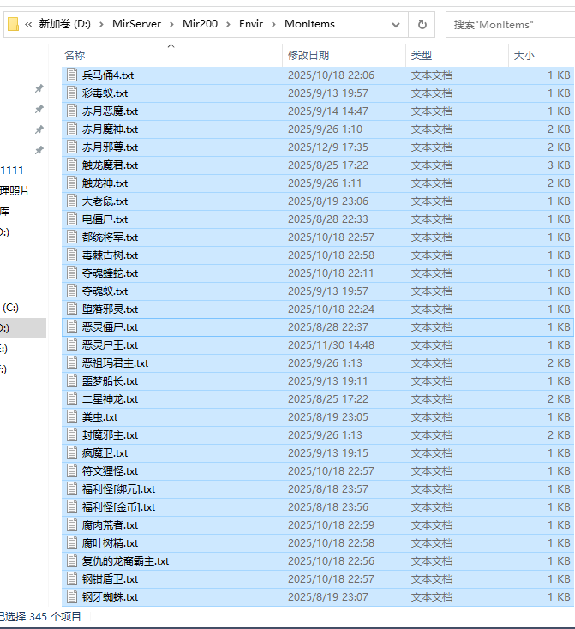The image size is (575, 629).
Task: Click the file icon of 触龙魔君.txt
Action: tap(72, 165)
